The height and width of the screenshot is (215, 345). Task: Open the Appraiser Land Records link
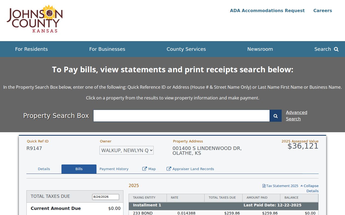click(190, 169)
